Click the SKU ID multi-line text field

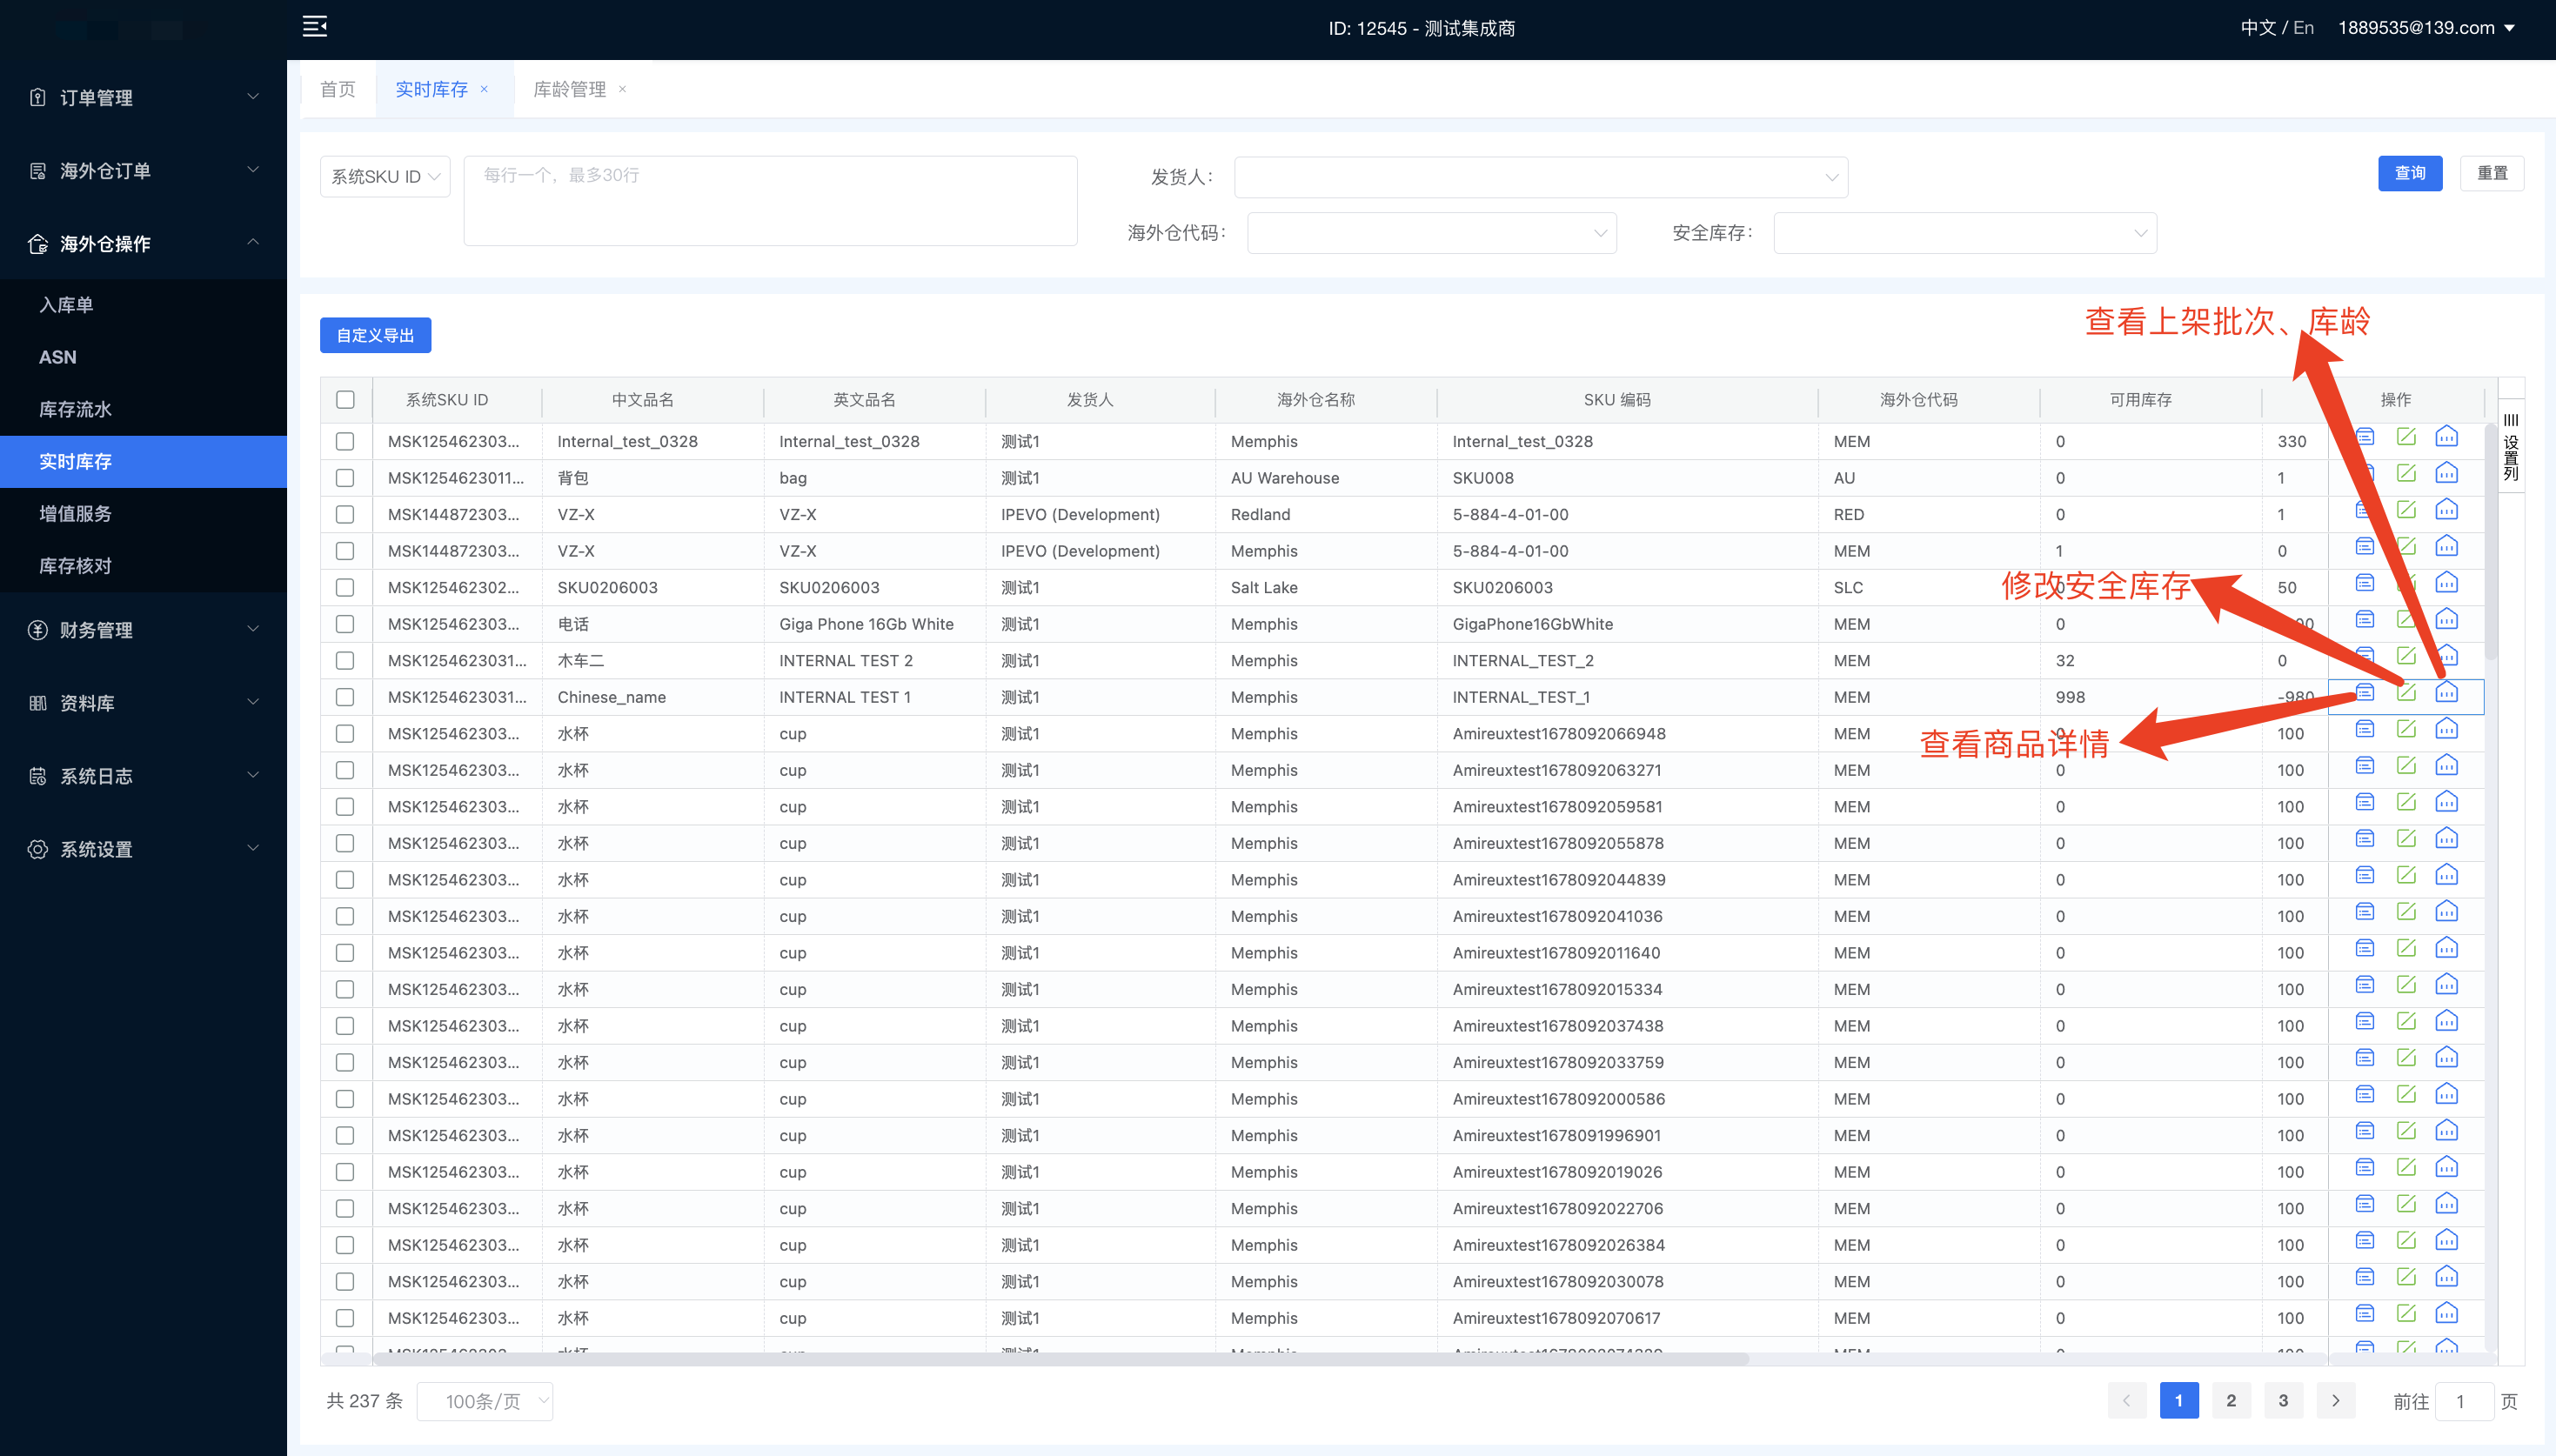click(770, 201)
